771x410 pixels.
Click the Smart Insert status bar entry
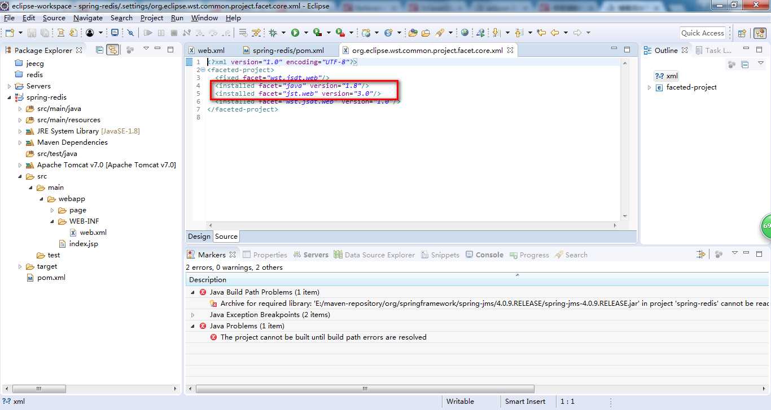(525, 402)
